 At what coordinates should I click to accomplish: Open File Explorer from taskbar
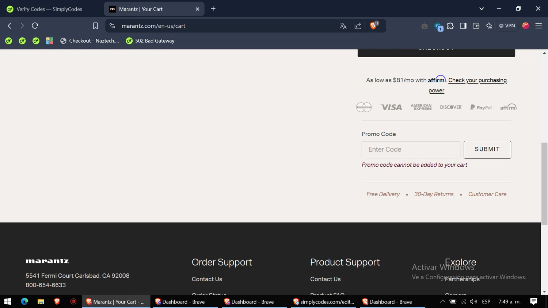pyautogui.click(x=41, y=302)
